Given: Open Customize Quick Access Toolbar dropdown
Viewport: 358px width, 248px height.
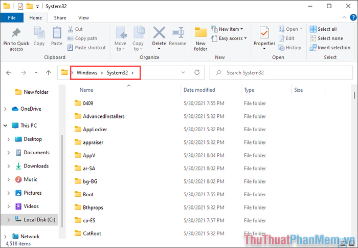Looking at the screenshot, I should coord(37,7).
